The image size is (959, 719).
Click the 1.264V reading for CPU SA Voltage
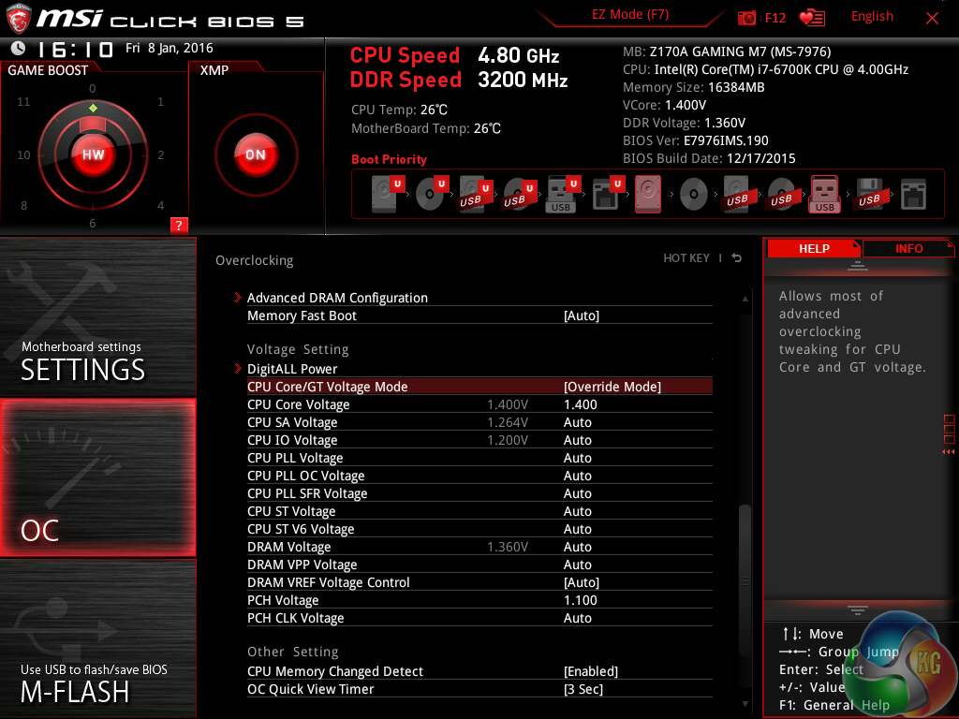click(x=508, y=422)
